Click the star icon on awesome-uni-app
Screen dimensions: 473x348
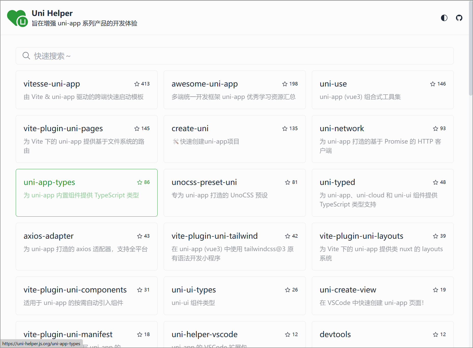point(285,84)
